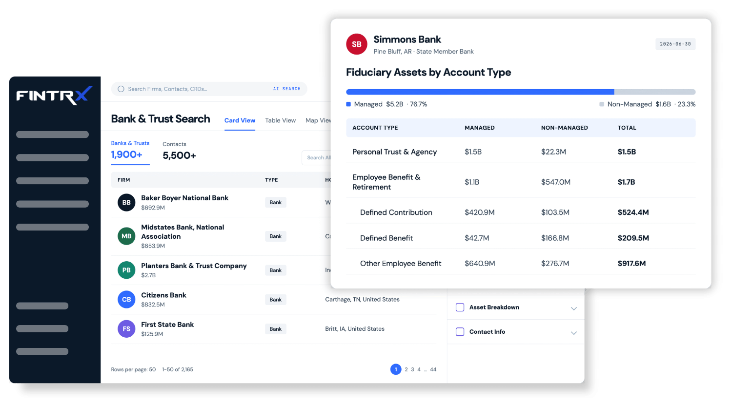Click the AI SEARCH button
The image size is (732, 403).
tap(287, 89)
